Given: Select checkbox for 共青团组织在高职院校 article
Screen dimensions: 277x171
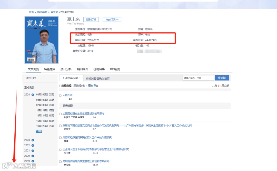Looking at the screenshot, I should point(60,138).
